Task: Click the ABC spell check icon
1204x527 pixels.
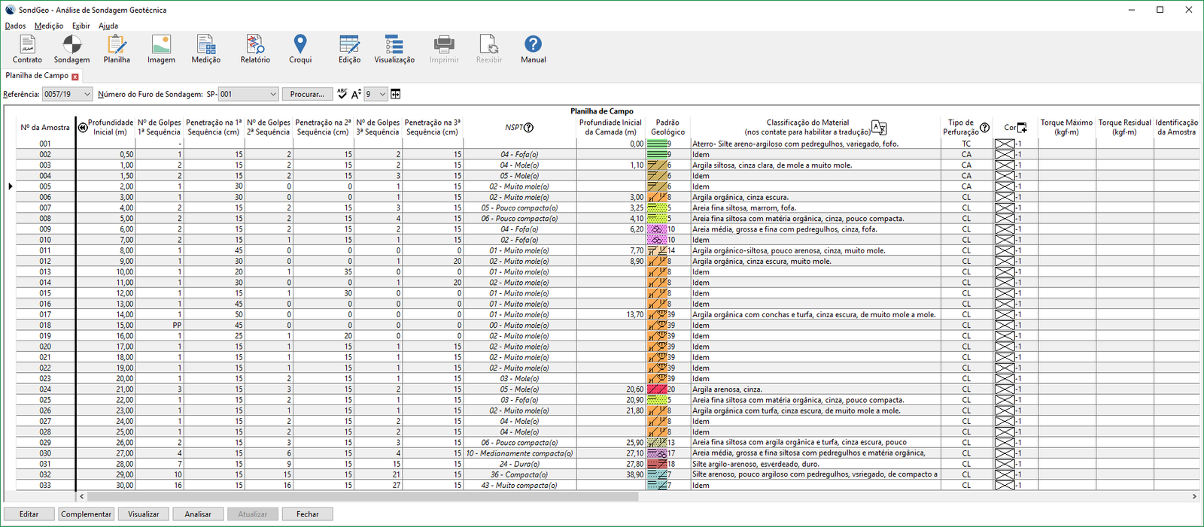Action: 342,94
